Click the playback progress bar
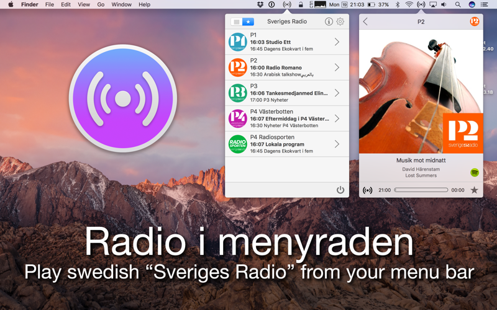This screenshot has height=310, width=497. coord(421,190)
